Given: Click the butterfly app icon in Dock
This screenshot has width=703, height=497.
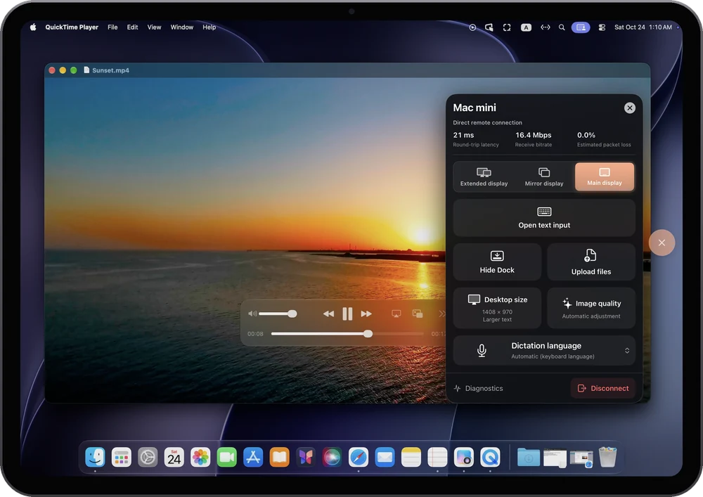Looking at the screenshot, I should (x=306, y=457).
